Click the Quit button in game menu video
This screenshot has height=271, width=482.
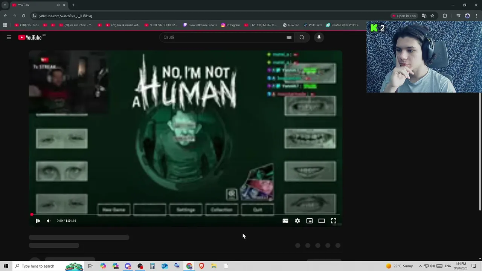tap(258, 210)
